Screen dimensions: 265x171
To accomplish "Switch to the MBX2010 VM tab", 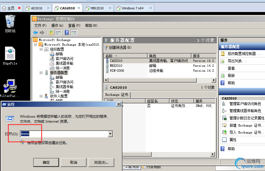I will 98,8.
